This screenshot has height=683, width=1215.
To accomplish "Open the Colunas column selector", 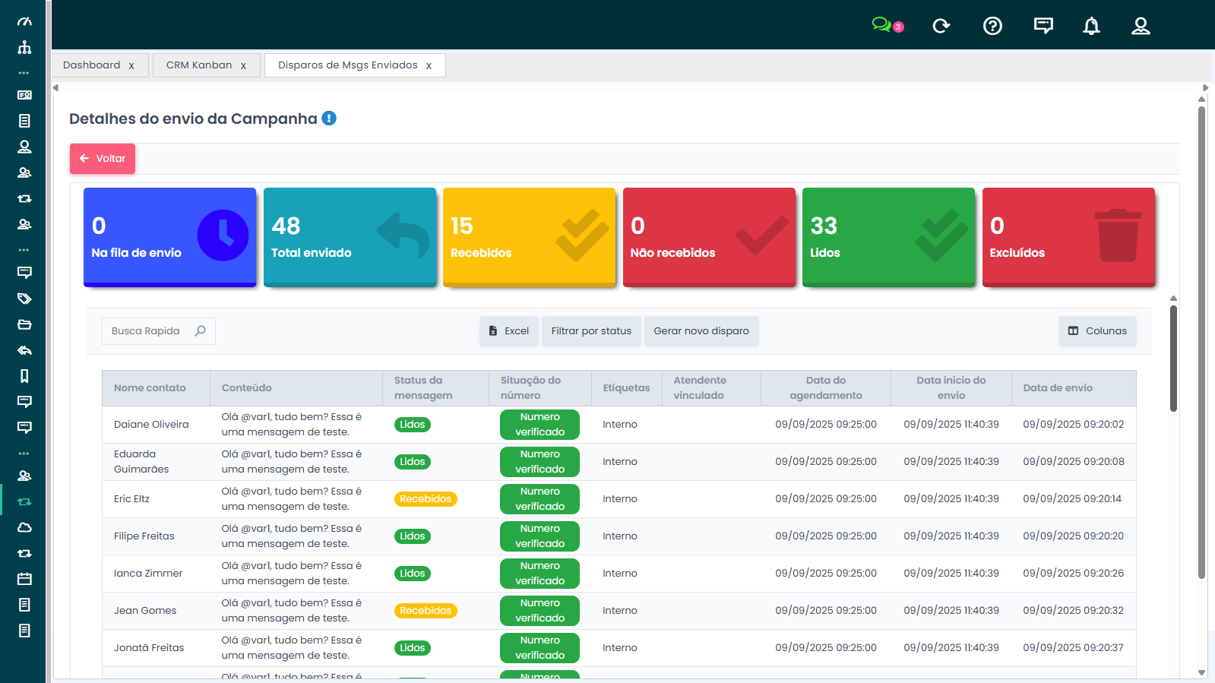I will pyautogui.click(x=1096, y=331).
